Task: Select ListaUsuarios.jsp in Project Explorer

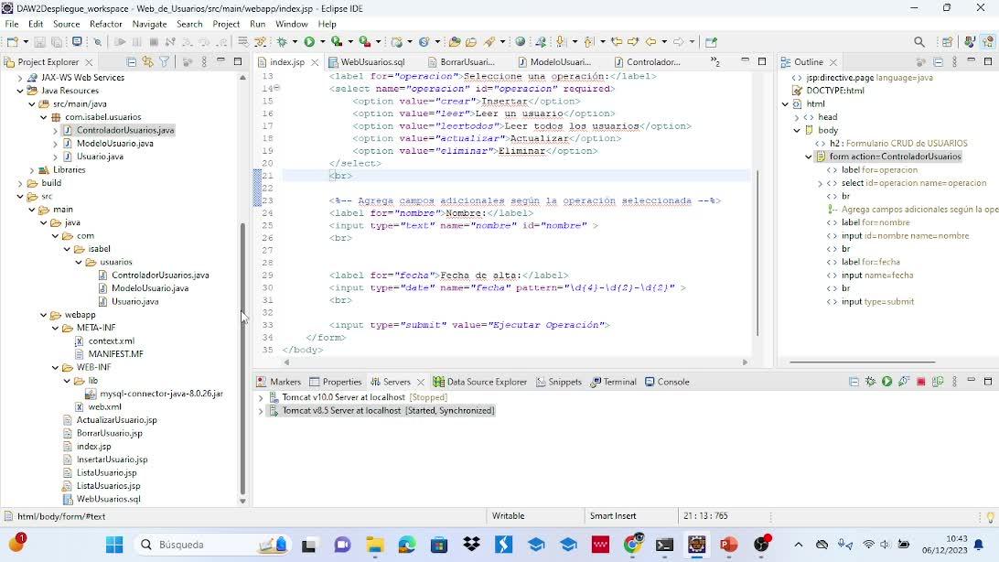Action: pos(106,486)
